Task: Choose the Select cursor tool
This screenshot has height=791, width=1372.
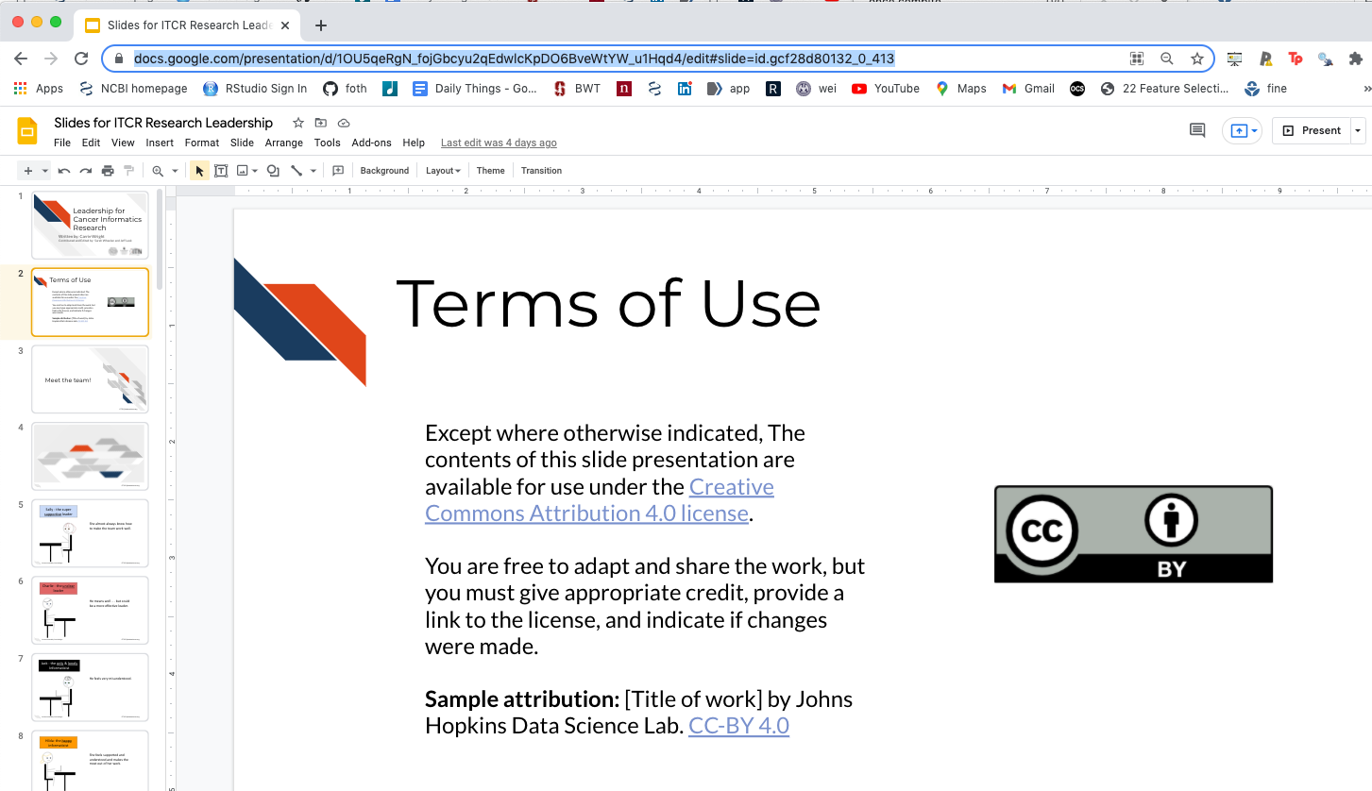Action: coord(199,171)
